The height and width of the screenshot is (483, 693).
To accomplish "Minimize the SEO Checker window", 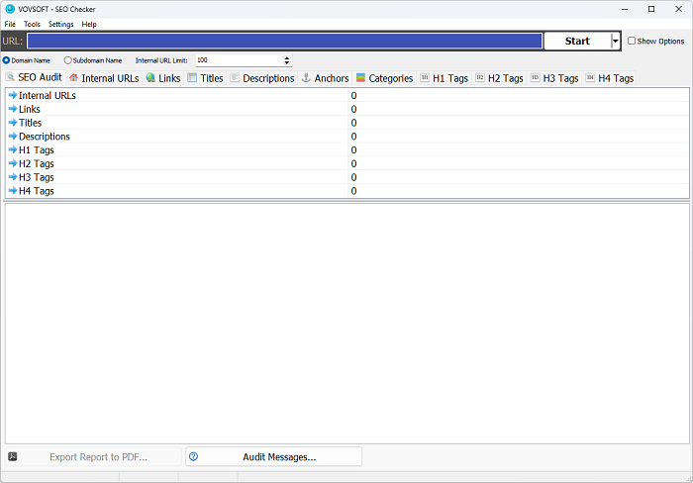I will coord(625,9).
